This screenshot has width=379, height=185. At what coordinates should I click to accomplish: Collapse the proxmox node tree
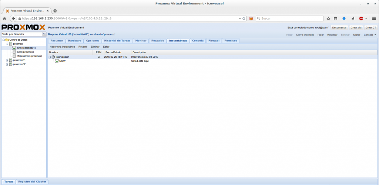coord(7,44)
